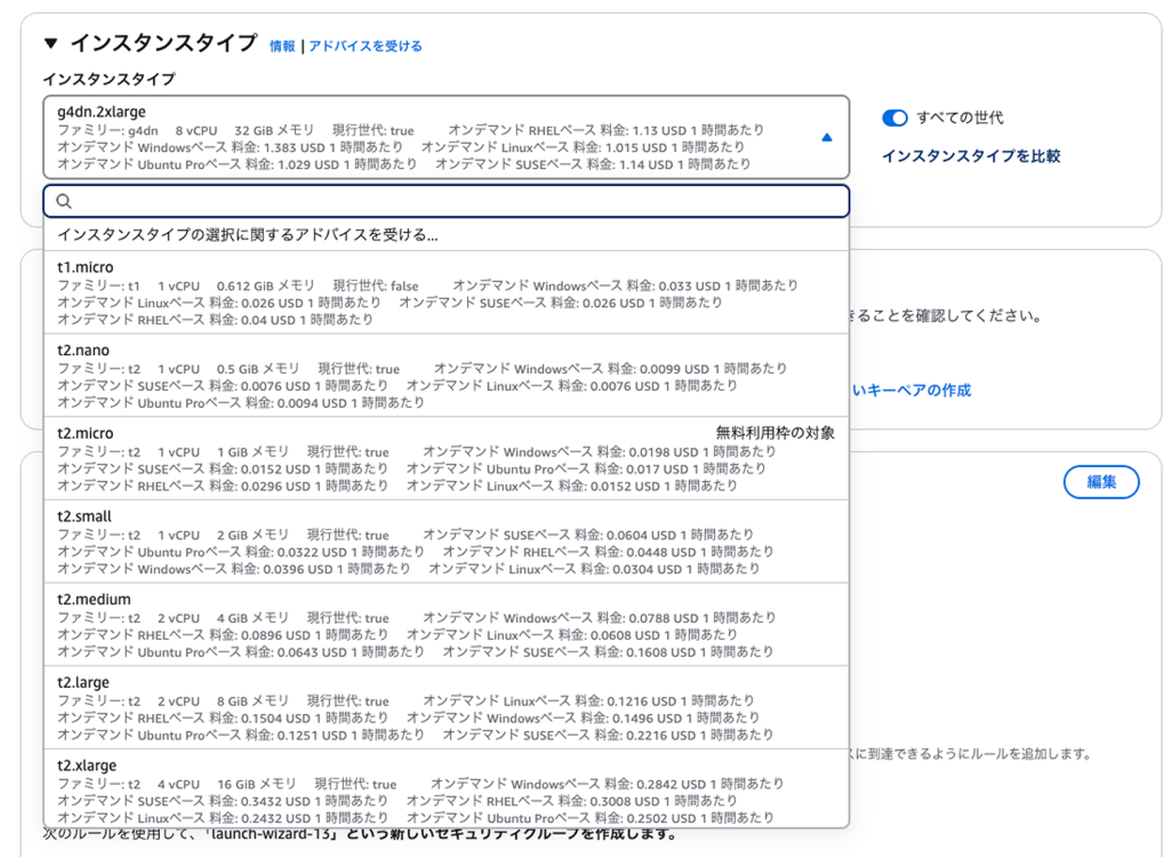Click the 無料利用枠の対象 label
Screen dimensions: 1170x857
pyautogui.click(x=775, y=433)
